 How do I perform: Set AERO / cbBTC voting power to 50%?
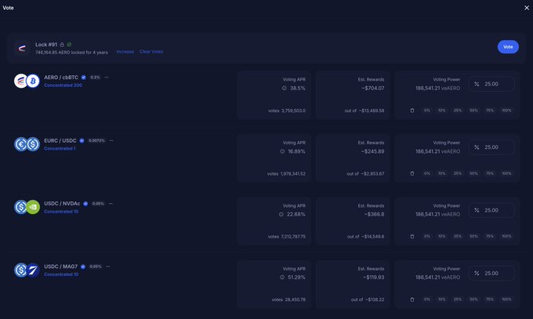coord(473,111)
